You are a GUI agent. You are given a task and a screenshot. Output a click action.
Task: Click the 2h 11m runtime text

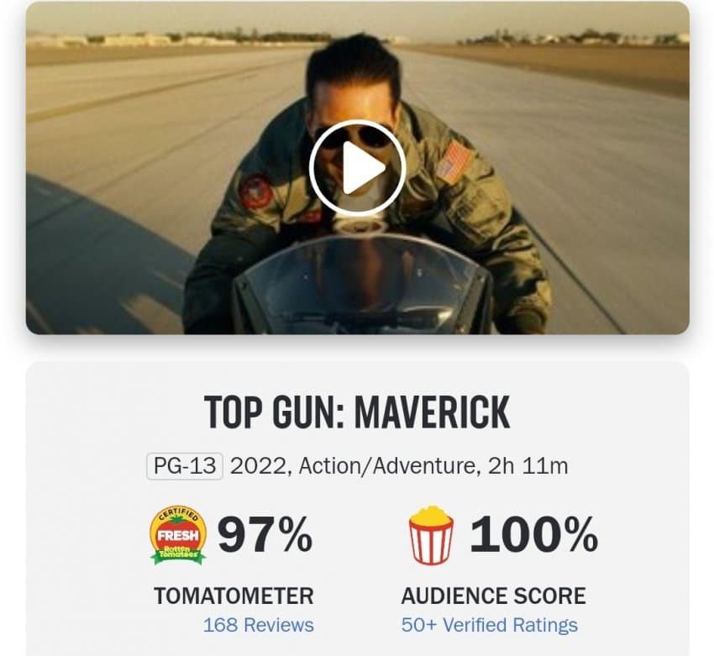(x=528, y=466)
